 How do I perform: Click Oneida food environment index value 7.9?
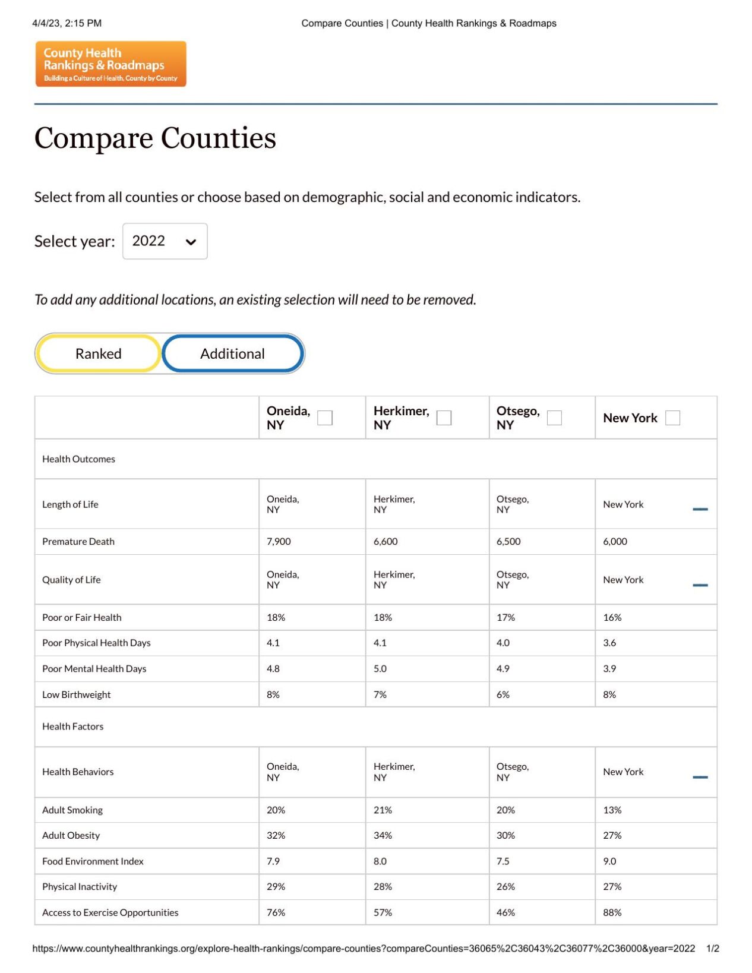tap(273, 861)
